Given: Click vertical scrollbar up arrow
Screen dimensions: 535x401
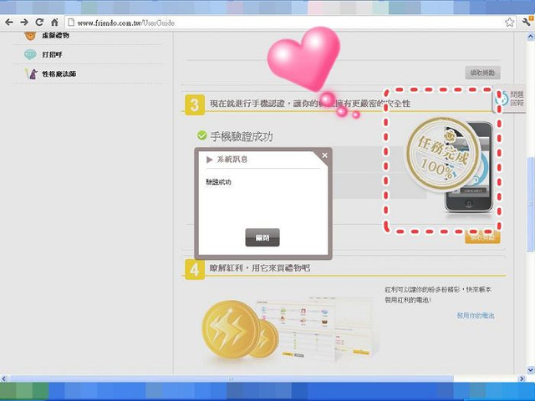Looking at the screenshot, I should 531,36.
